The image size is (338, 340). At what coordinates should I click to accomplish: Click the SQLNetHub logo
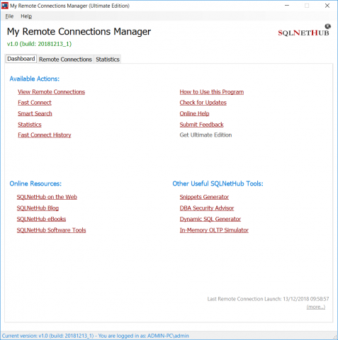click(304, 30)
